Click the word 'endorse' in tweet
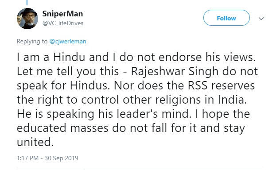 tap(180, 57)
